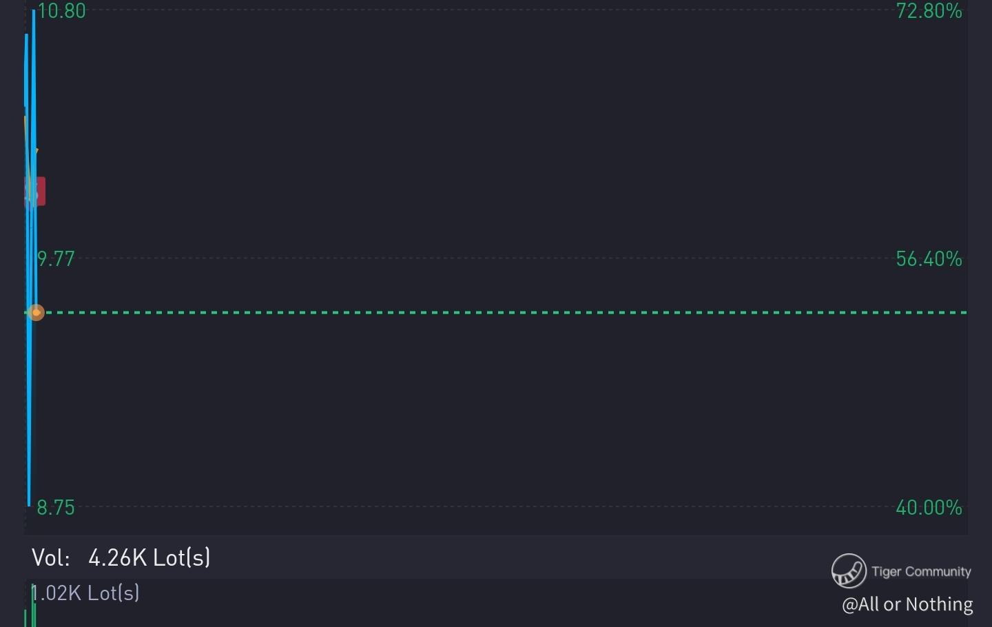Click the Vol: indicator label
Image resolution: width=992 pixels, height=627 pixels.
click(x=51, y=557)
